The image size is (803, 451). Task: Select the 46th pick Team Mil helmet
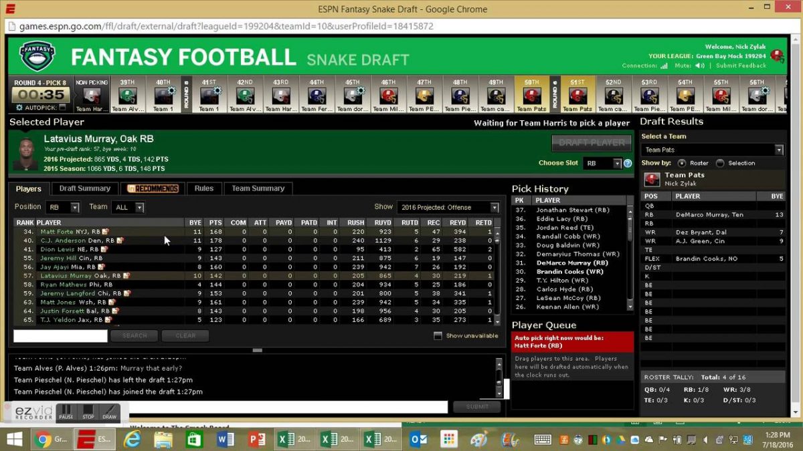click(x=388, y=96)
